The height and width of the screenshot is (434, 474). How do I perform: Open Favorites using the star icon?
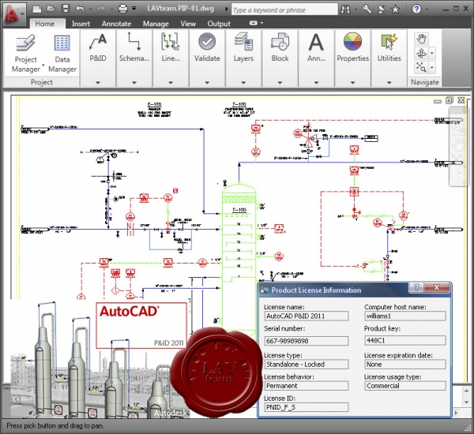tap(396, 9)
